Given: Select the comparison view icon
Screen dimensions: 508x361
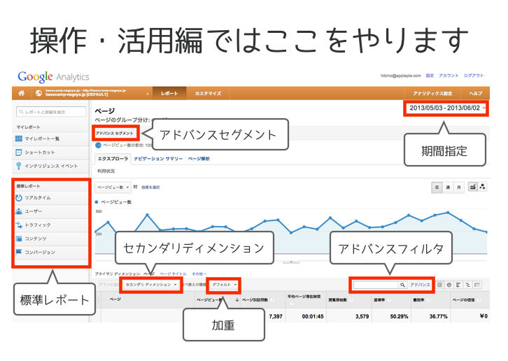Looking at the screenshot, I should 467,285.
